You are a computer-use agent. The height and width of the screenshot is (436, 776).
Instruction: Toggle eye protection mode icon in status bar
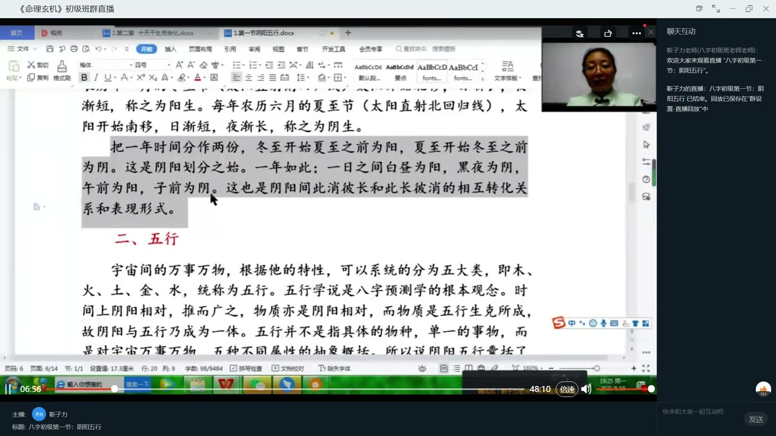click(x=423, y=368)
